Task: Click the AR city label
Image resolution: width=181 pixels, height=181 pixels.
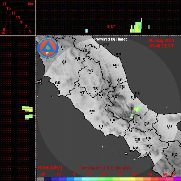Action: 77,59
